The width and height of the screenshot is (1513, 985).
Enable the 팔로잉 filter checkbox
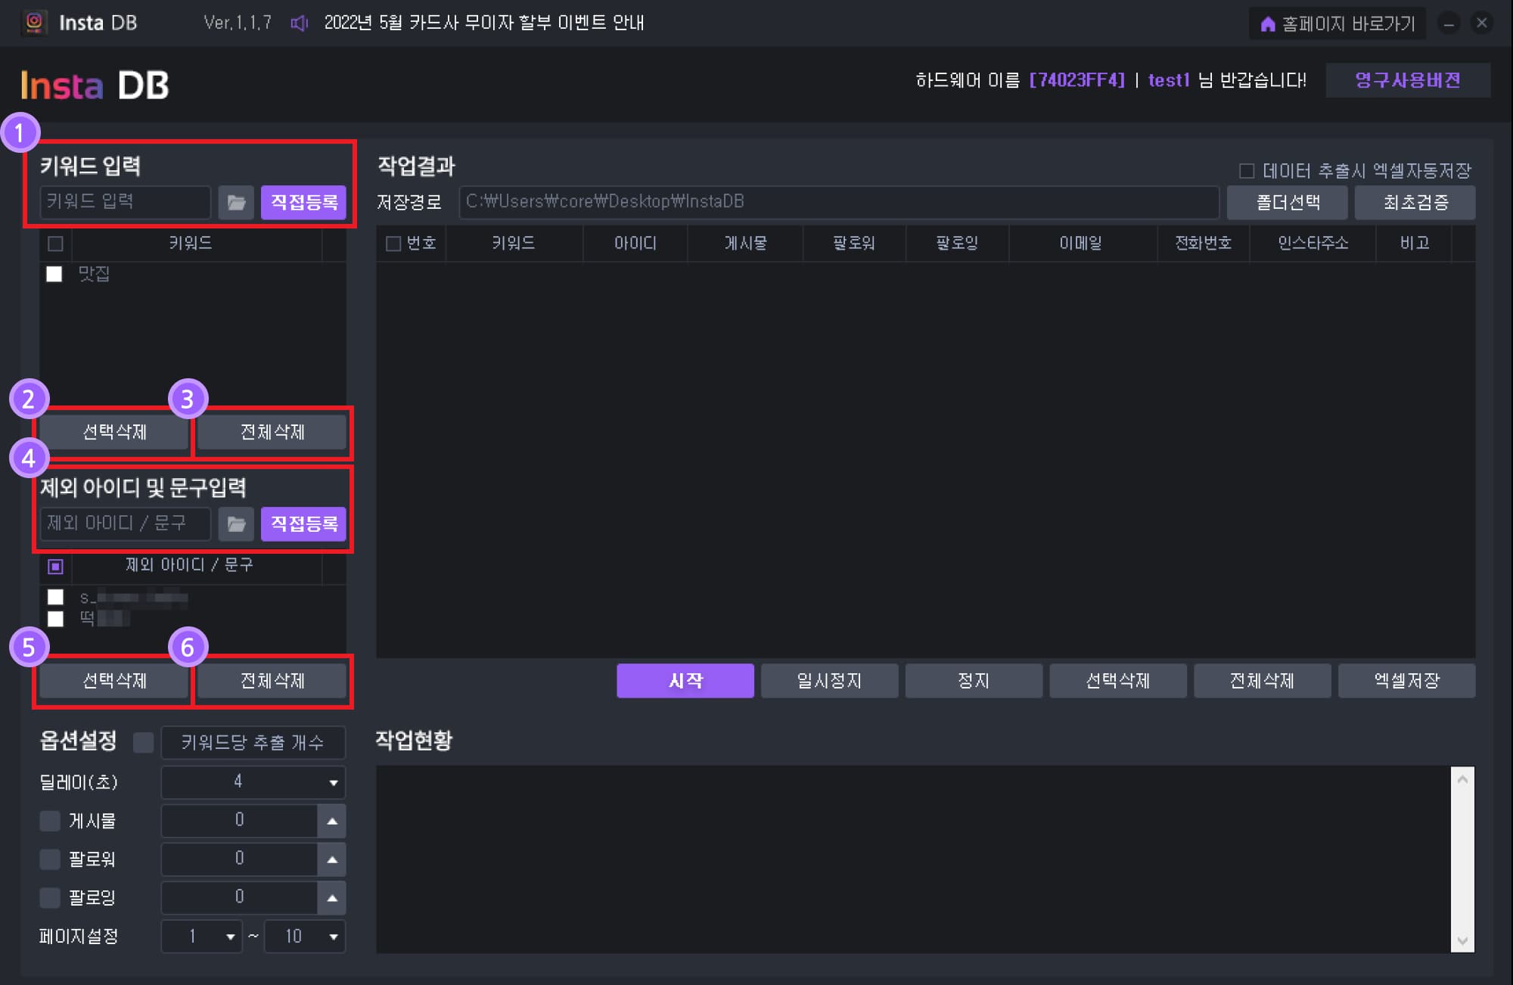click(x=50, y=898)
